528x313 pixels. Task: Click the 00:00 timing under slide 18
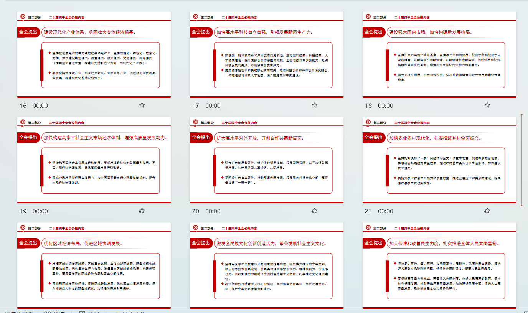click(x=386, y=105)
